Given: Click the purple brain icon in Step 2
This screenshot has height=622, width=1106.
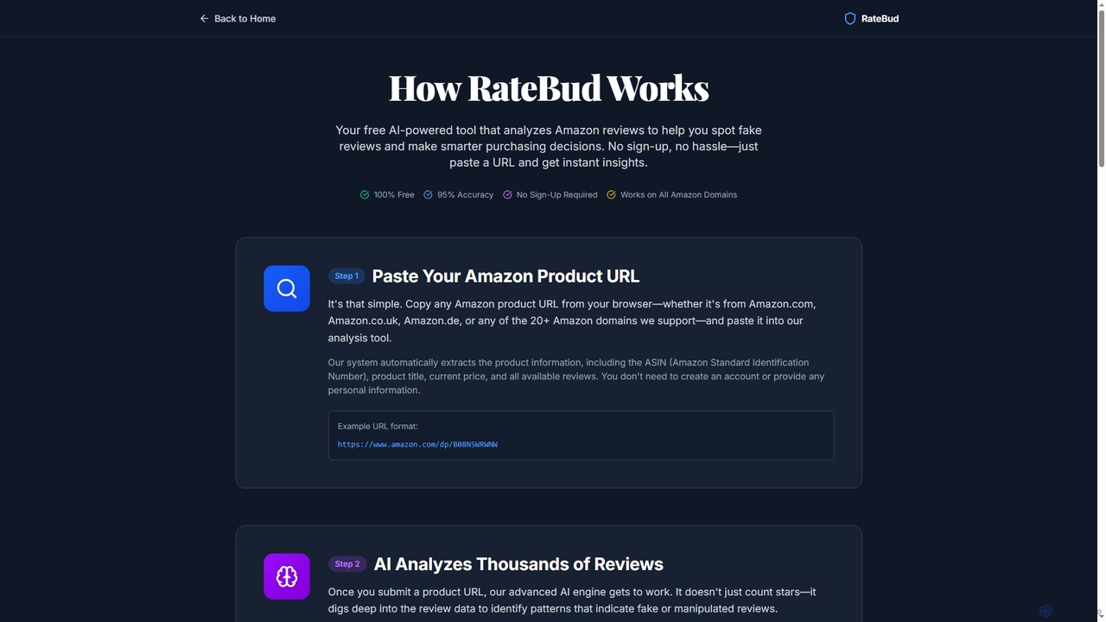Looking at the screenshot, I should pyautogui.click(x=287, y=576).
